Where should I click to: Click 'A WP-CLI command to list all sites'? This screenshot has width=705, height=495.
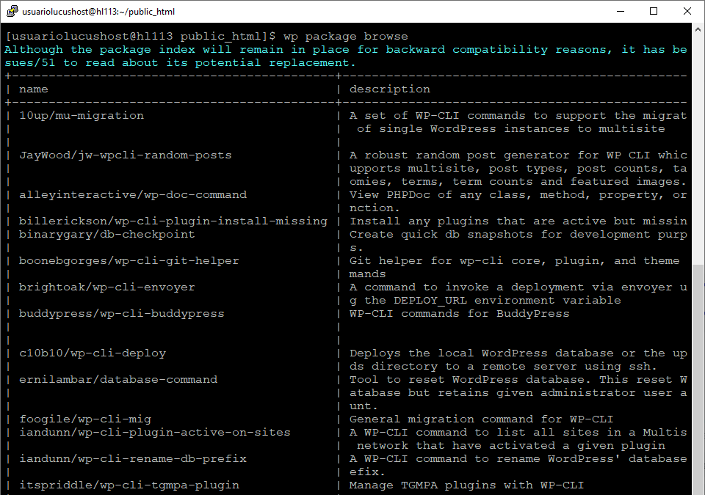[x=518, y=433]
